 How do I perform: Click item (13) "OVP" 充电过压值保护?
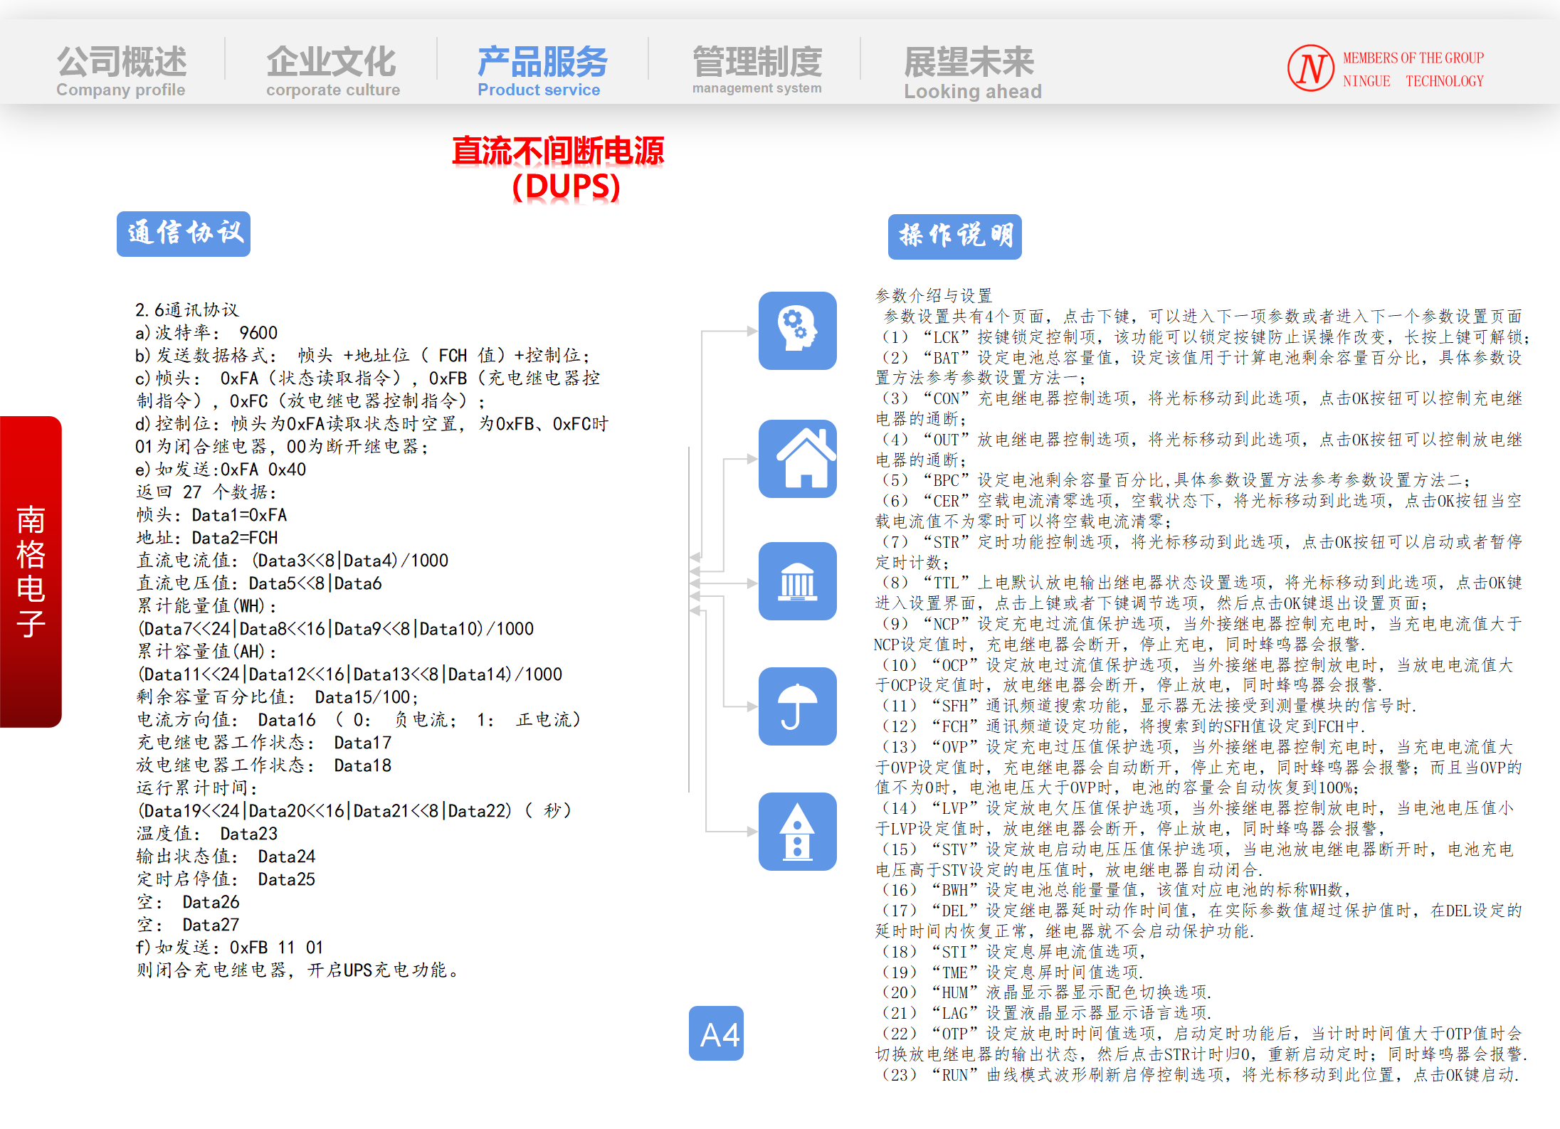[x=1199, y=768]
